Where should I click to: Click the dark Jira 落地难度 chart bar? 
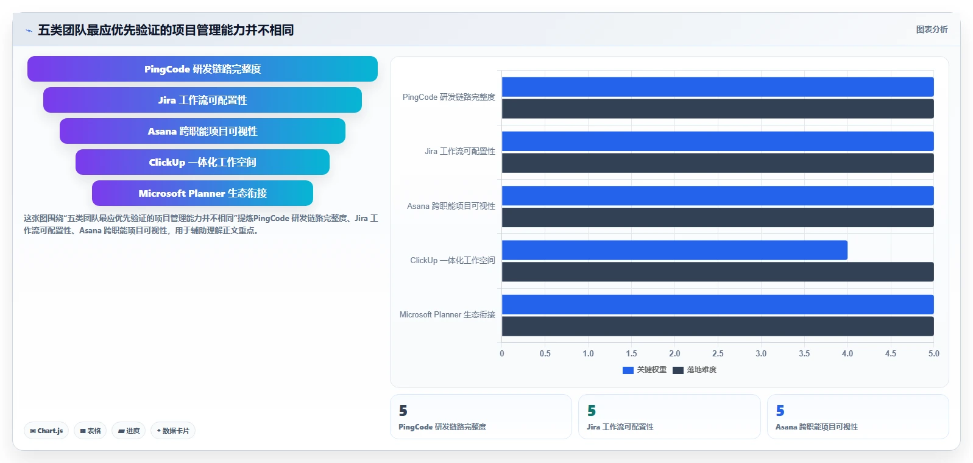click(718, 163)
